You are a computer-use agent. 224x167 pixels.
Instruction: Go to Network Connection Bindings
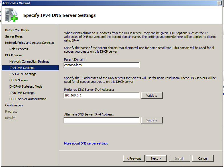click(29, 62)
